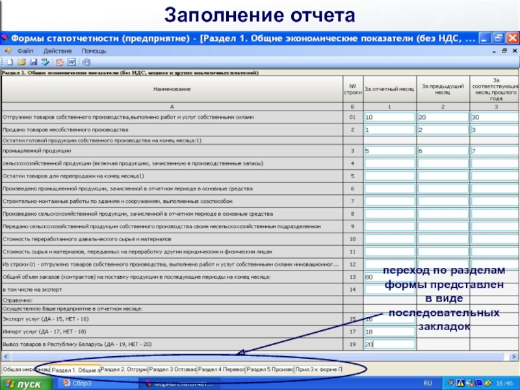Click the New document toolbar icon
This screenshot has width=520, height=390.
pyautogui.click(x=9, y=62)
